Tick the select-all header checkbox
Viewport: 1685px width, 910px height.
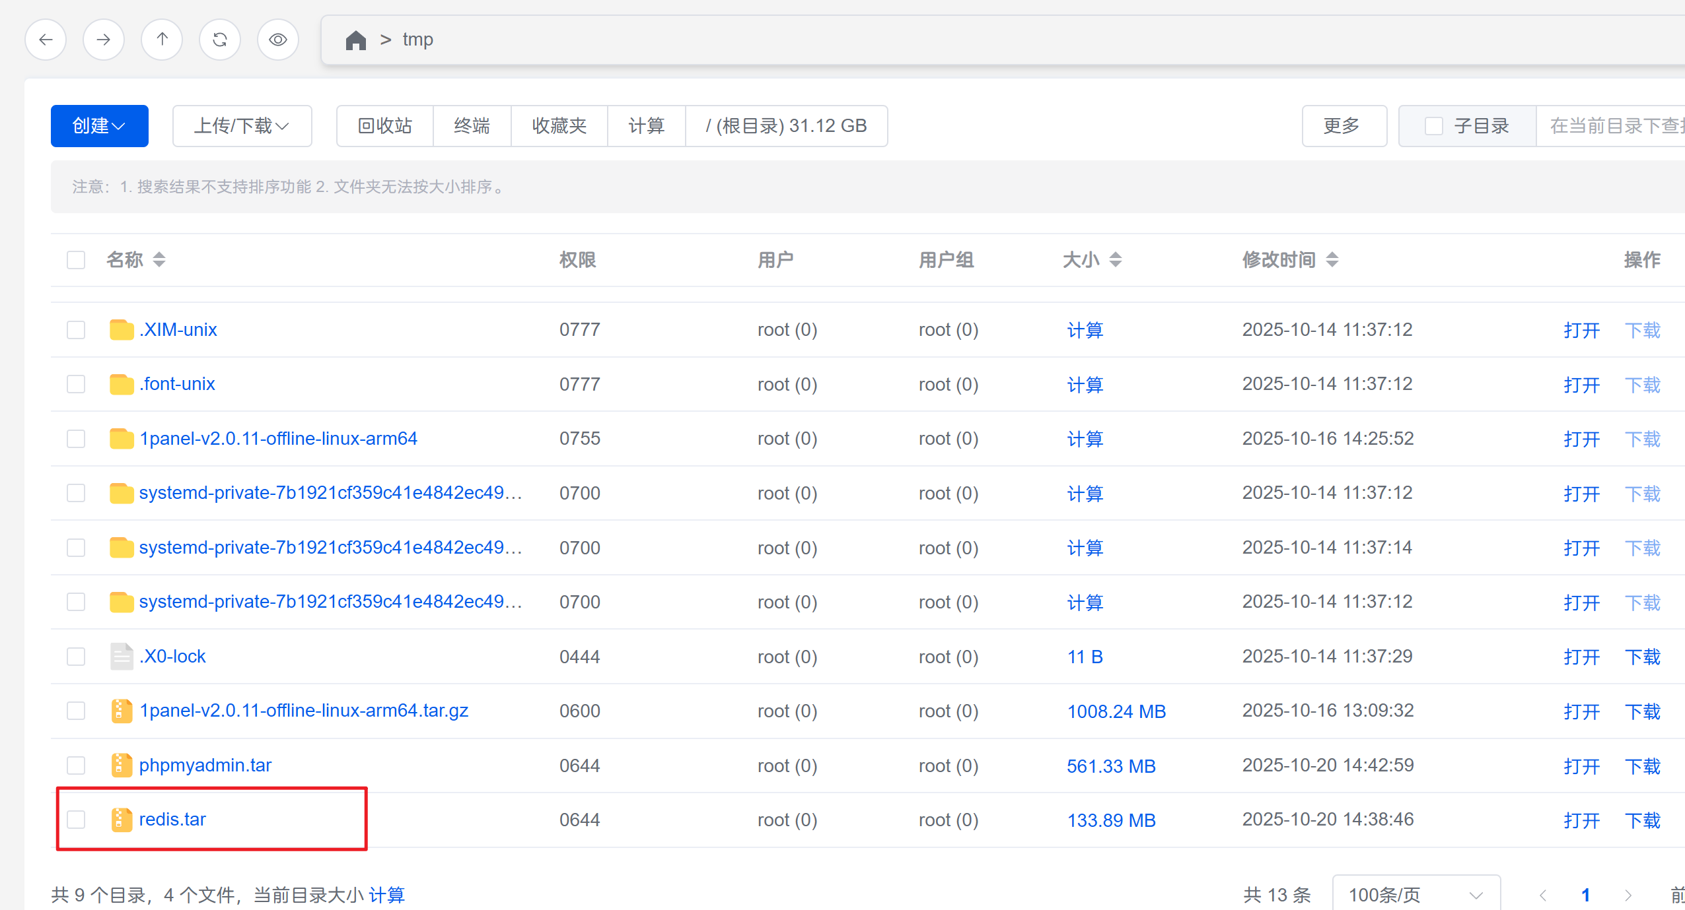point(77,260)
